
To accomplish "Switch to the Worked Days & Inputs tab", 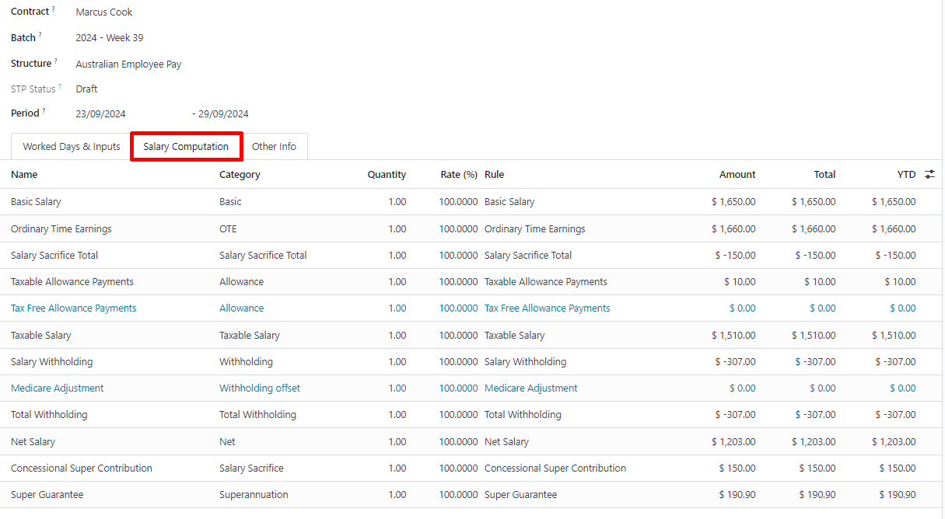I will coord(72,146).
